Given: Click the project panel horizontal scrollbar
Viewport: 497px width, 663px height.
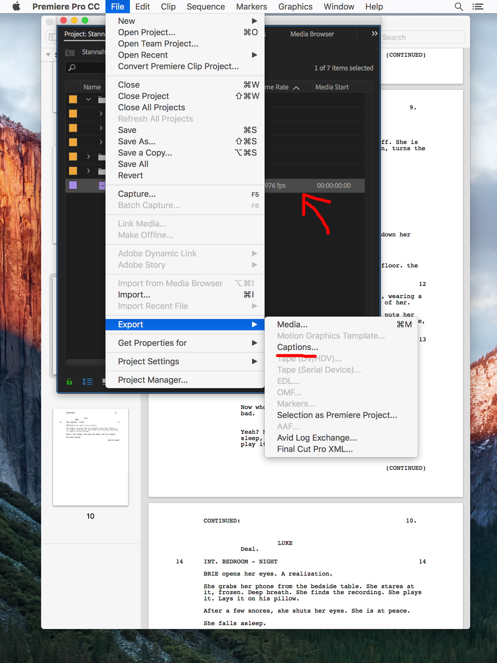Looking at the screenshot, I should tap(86, 362).
